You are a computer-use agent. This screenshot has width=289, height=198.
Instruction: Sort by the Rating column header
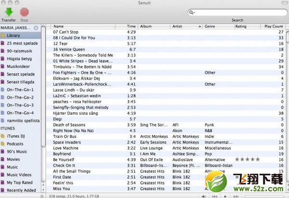(x=247, y=26)
